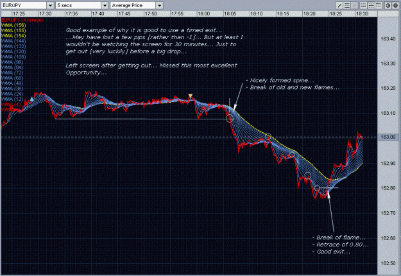Click the 163.10 price axis label
Screen dimensions: 401x276
pyautogui.click(x=388, y=113)
